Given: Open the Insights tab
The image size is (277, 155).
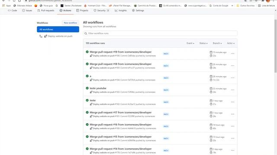Looking at the screenshot, I should point(121,10).
